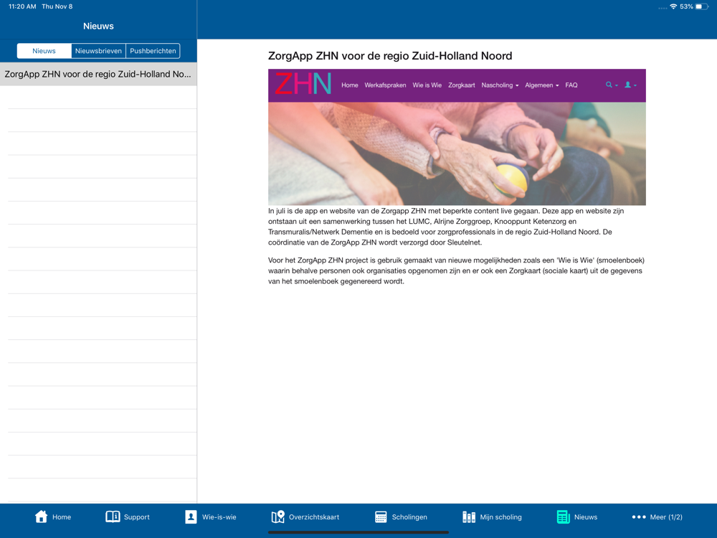Image resolution: width=717 pixels, height=538 pixels.
Task: Select the ZorgApp ZHN news list item
Action: coord(98,74)
